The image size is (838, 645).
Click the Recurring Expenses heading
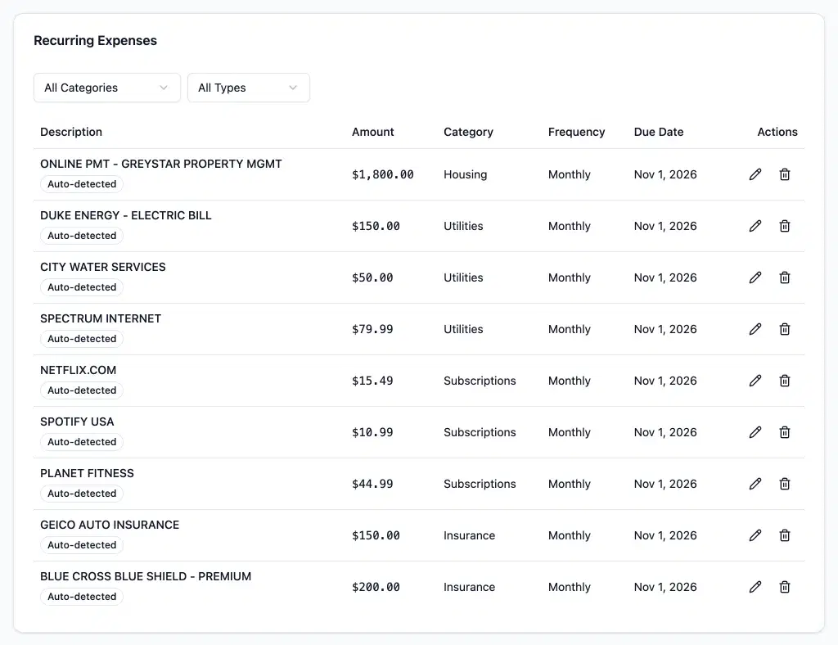click(x=95, y=41)
